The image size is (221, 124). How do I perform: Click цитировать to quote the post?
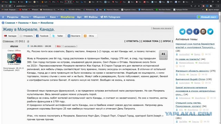tap(70, 46)
